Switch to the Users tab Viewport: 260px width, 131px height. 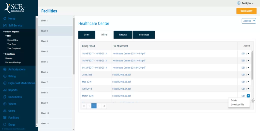click(x=87, y=35)
